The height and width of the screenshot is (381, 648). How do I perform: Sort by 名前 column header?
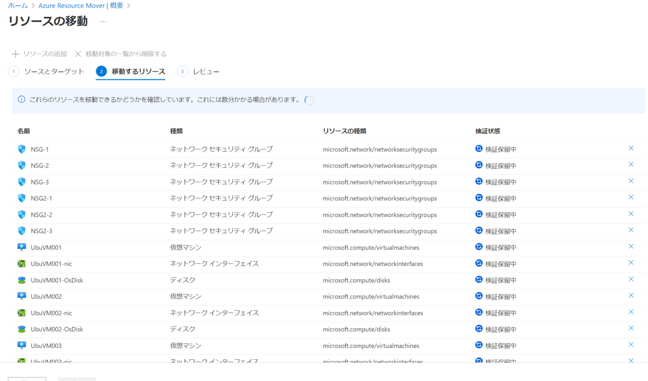point(24,131)
